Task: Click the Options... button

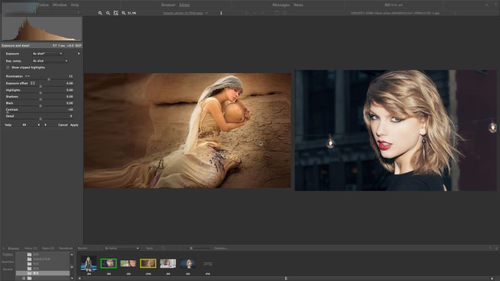Action: click(221, 248)
